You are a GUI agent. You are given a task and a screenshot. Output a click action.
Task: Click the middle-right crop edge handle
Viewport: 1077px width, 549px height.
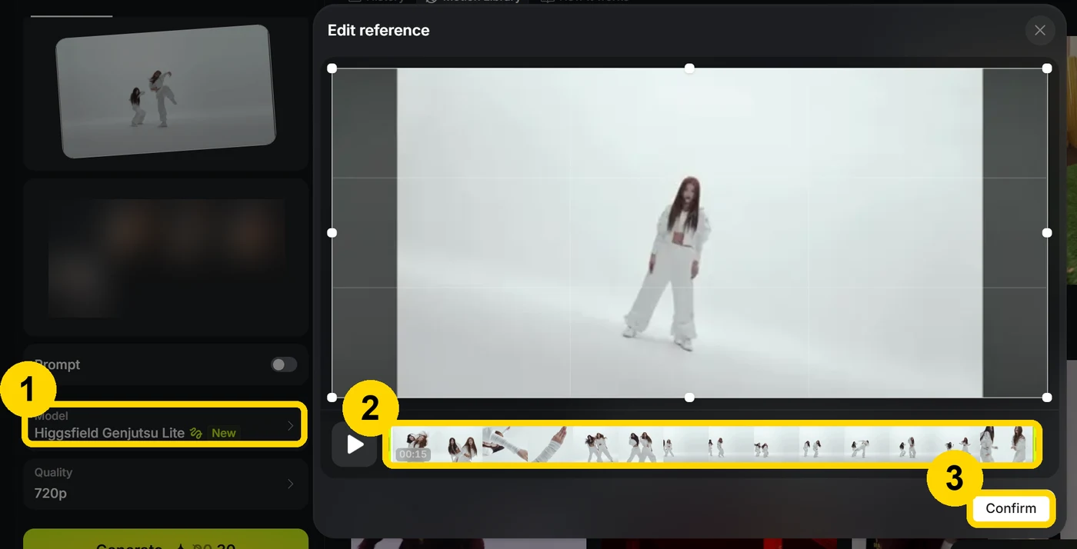(1047, 232)
